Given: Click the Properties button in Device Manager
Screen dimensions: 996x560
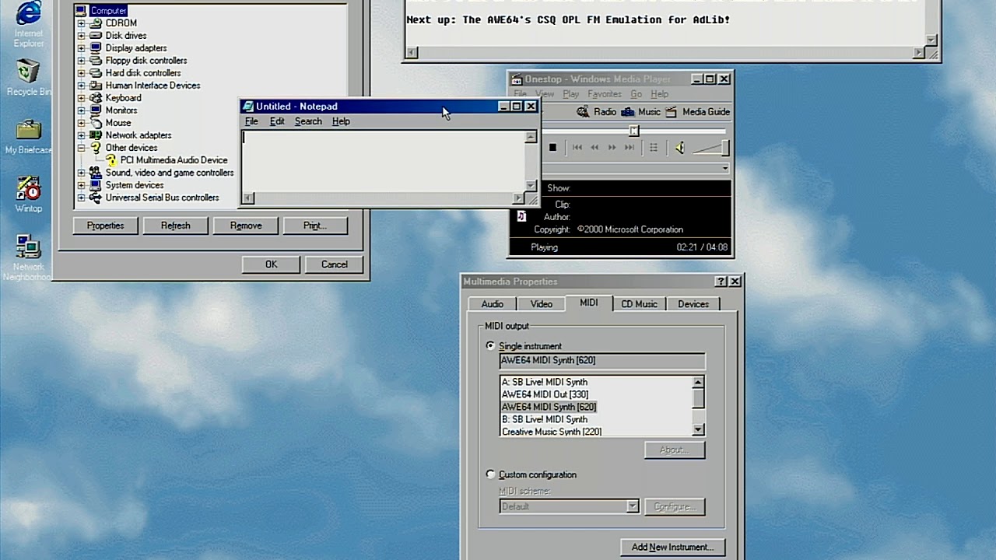Looking at the screenshot, I should click(105, 226).
